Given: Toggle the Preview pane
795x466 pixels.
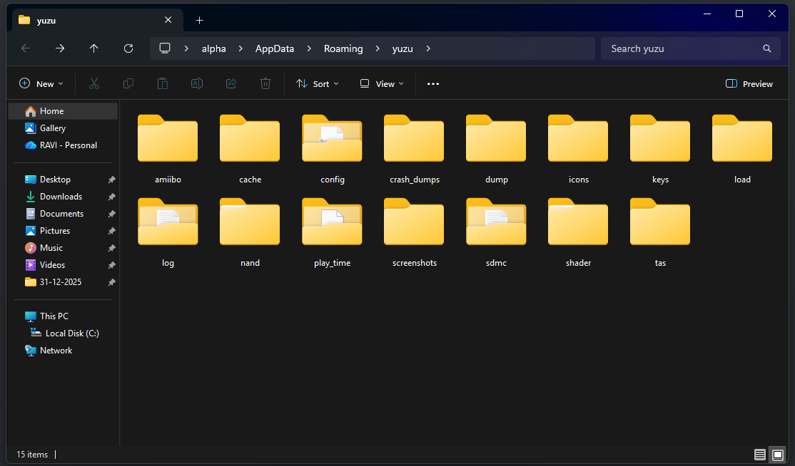Looking at the screenshot, I should pyautogui.click(x=749, y=83).
